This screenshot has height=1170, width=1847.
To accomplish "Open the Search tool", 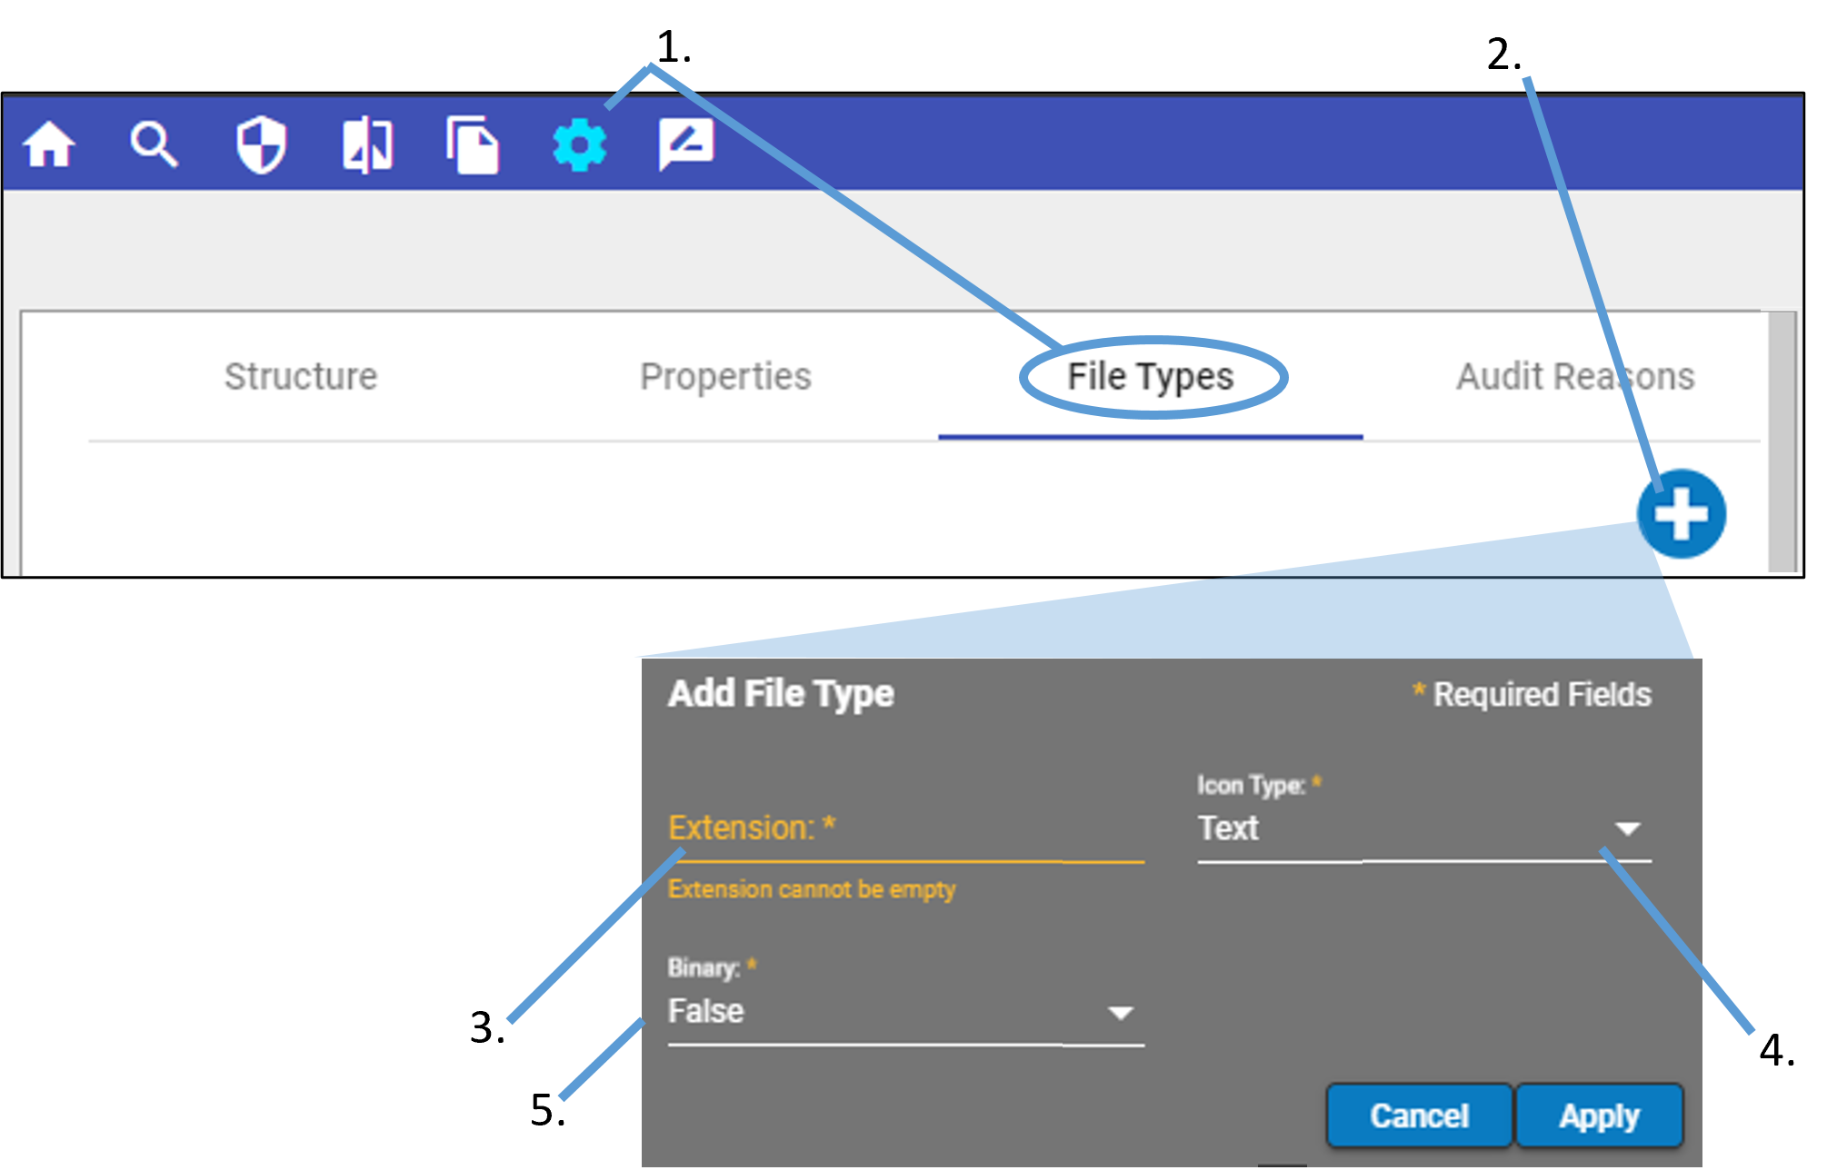I will pyautogui.click(x=155, y=145).
